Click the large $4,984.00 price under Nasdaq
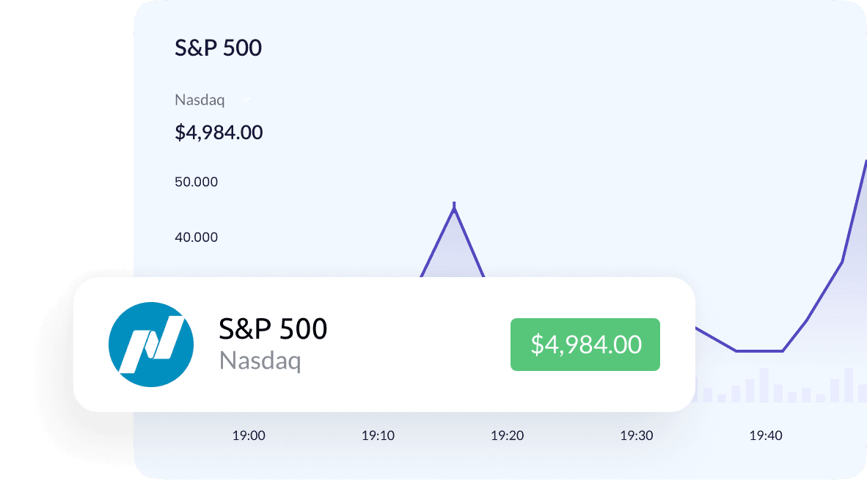The height and width of the screenshot is (500, 867). (219, 133)
